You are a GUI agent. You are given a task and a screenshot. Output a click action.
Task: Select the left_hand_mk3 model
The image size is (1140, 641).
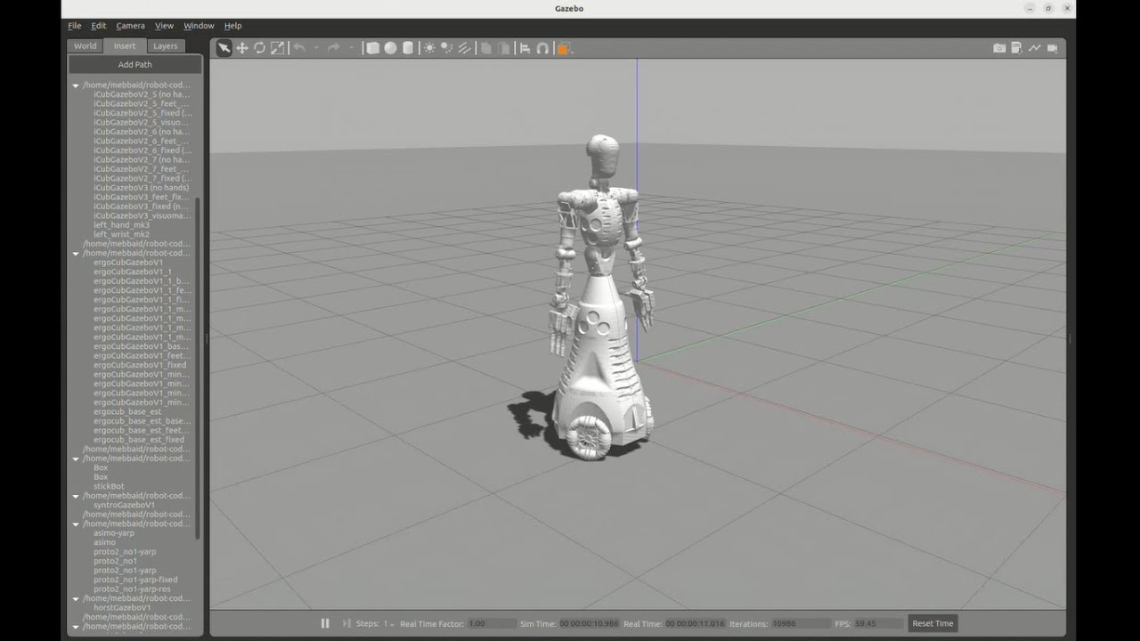[x=121, y=225]
